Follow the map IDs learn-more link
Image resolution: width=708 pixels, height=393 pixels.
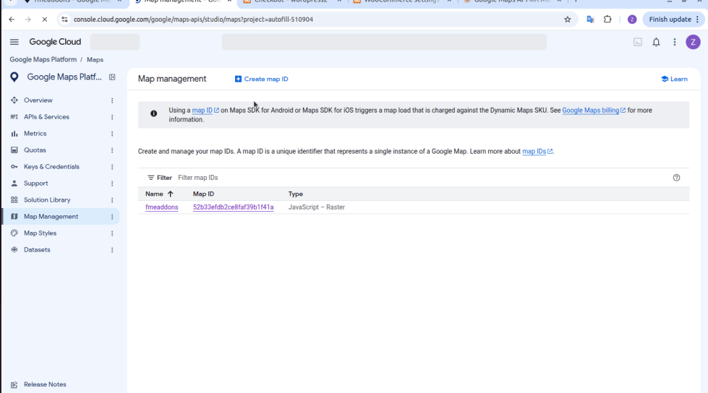tap(537, 152)
